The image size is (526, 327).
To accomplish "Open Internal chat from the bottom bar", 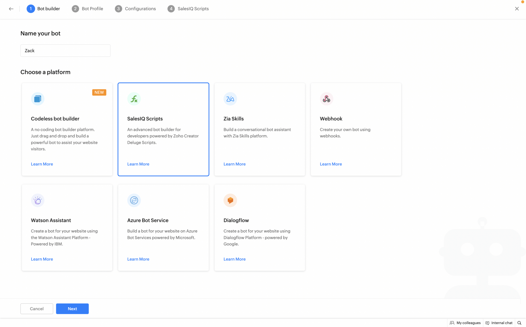I will pos(499,323).
